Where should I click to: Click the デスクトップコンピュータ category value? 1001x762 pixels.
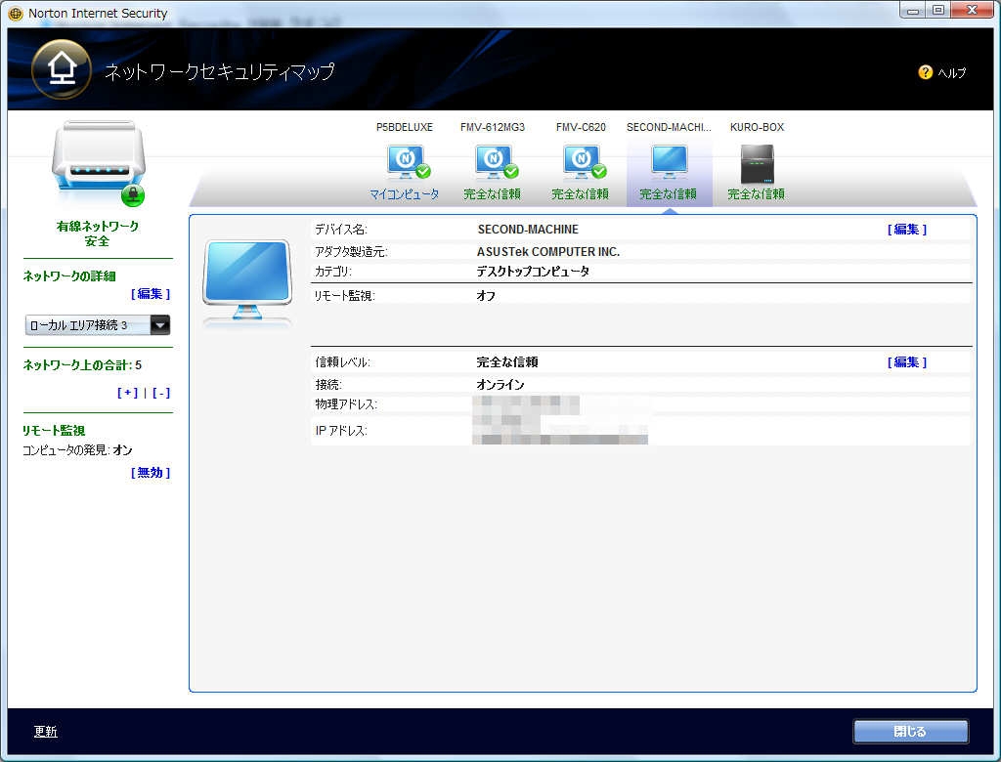click(x=533, y=272)
